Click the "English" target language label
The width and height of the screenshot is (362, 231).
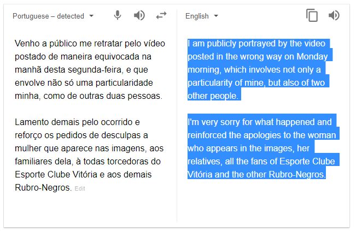click(x=197, y=16)
